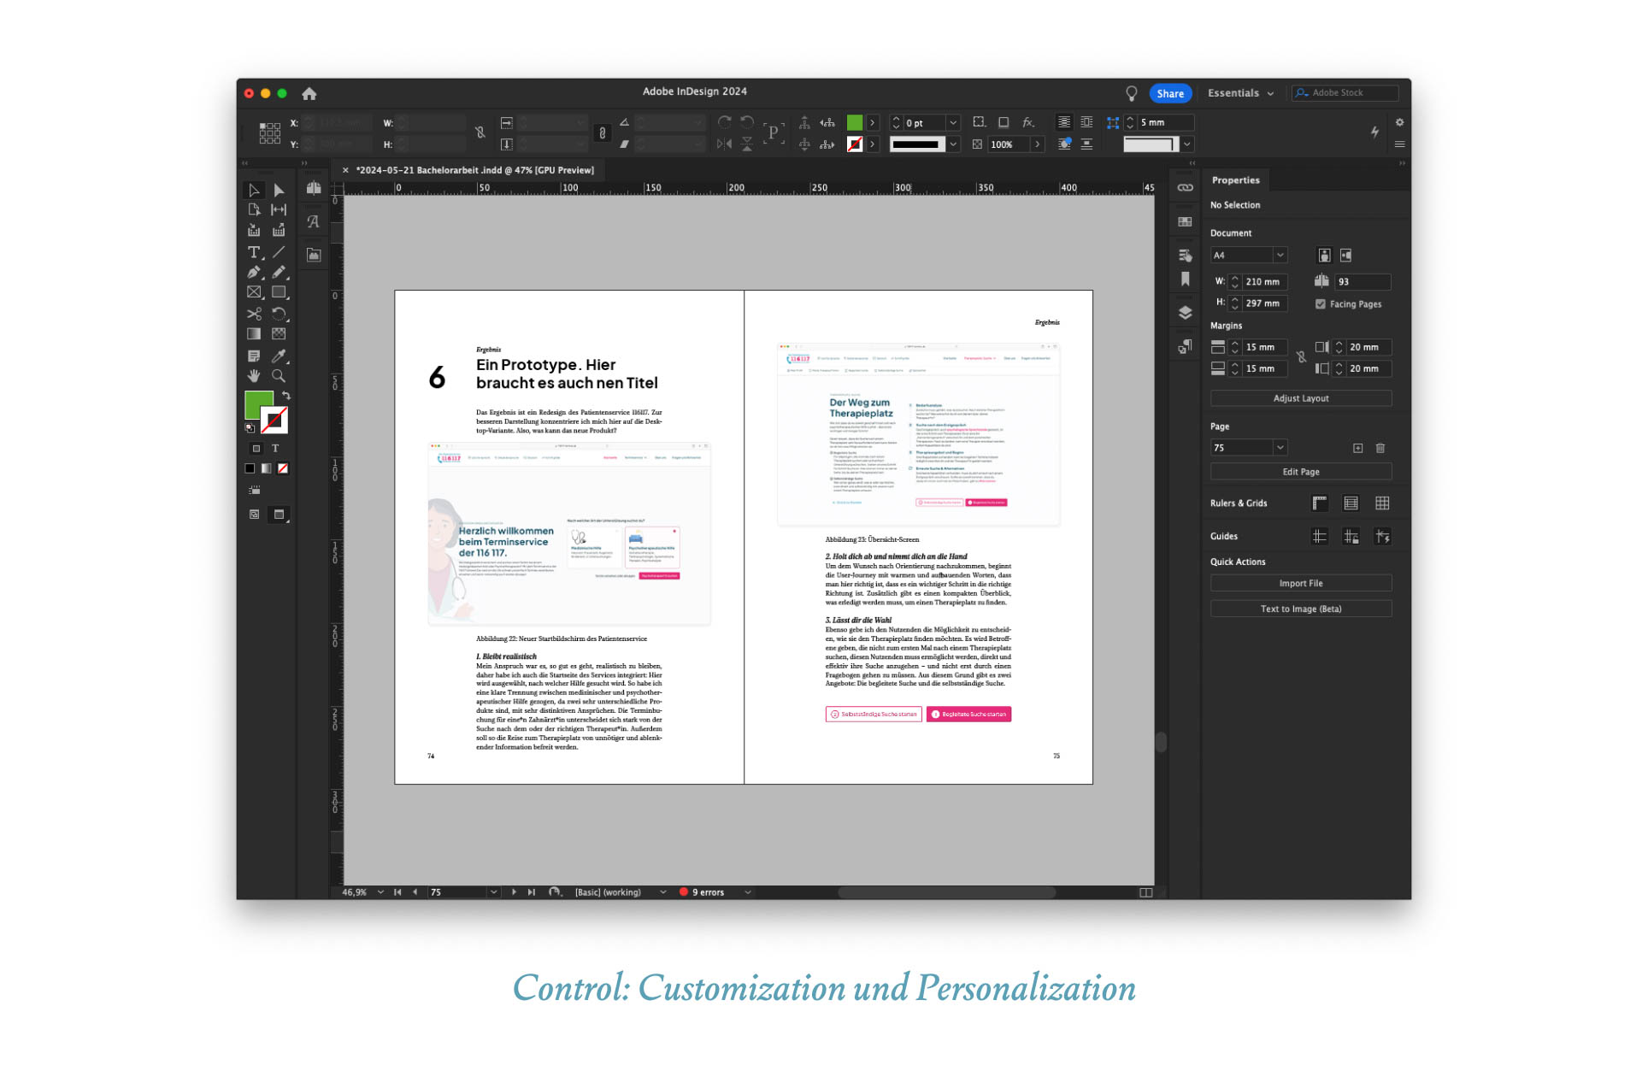Viewport: 1648px width, 1065px height.
Task: Open the Essentials workspace dropdown
Action: pyautogui.click(x=1240, y=93)
